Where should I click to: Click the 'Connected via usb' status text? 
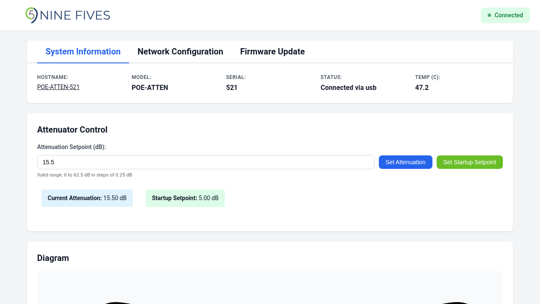point(348,88)
